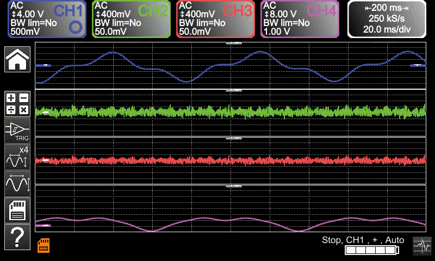Click the handle above the CH3 red trace
This screenshot has width=435, height=261.
pyautogui.click(x=233, y=139)
